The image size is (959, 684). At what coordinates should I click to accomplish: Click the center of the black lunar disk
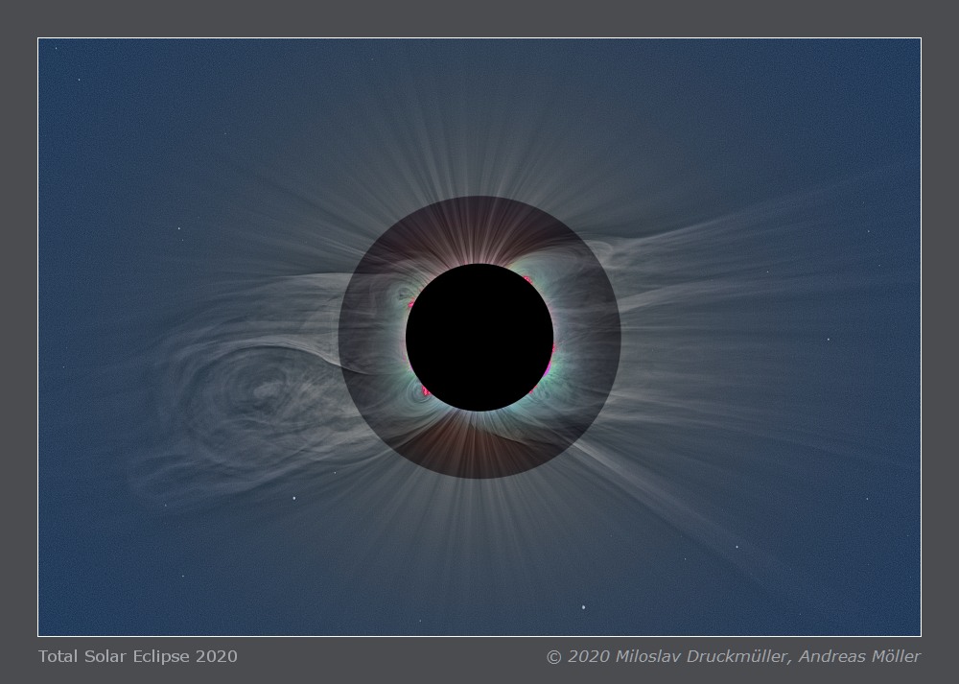click(x=479, y=337)
